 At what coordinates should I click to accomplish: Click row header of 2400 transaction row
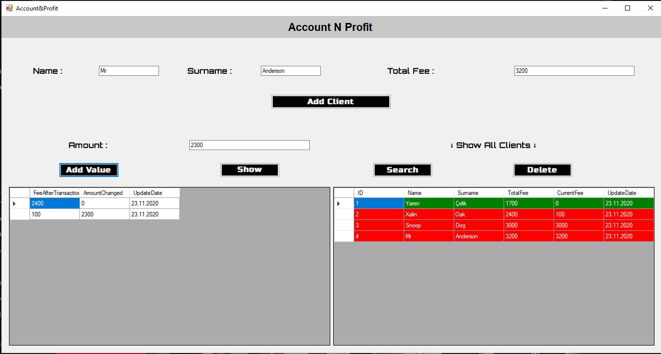20,203
